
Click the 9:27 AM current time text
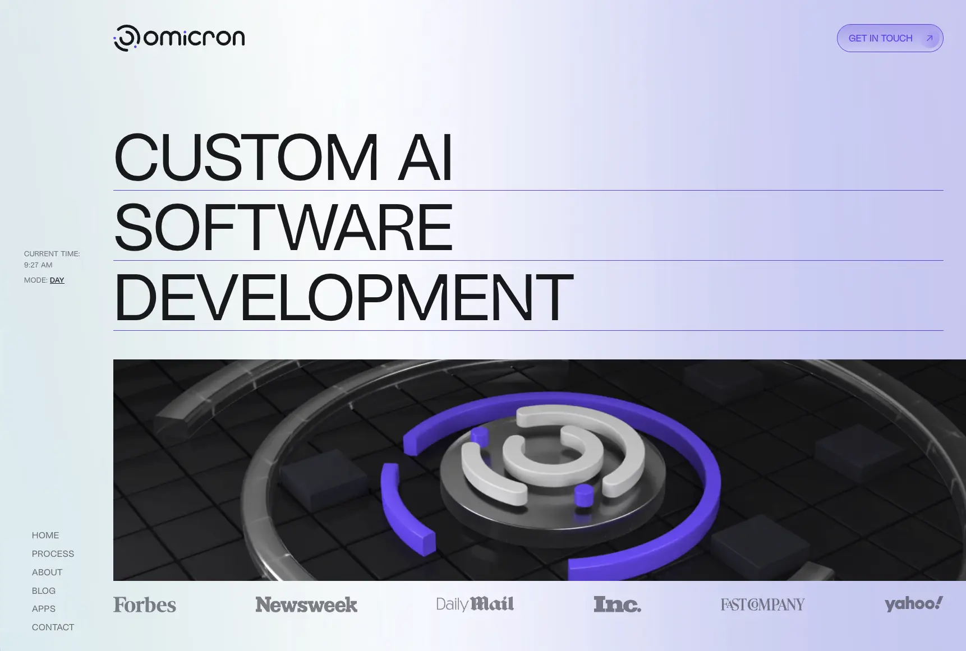[x=38, y=265]
